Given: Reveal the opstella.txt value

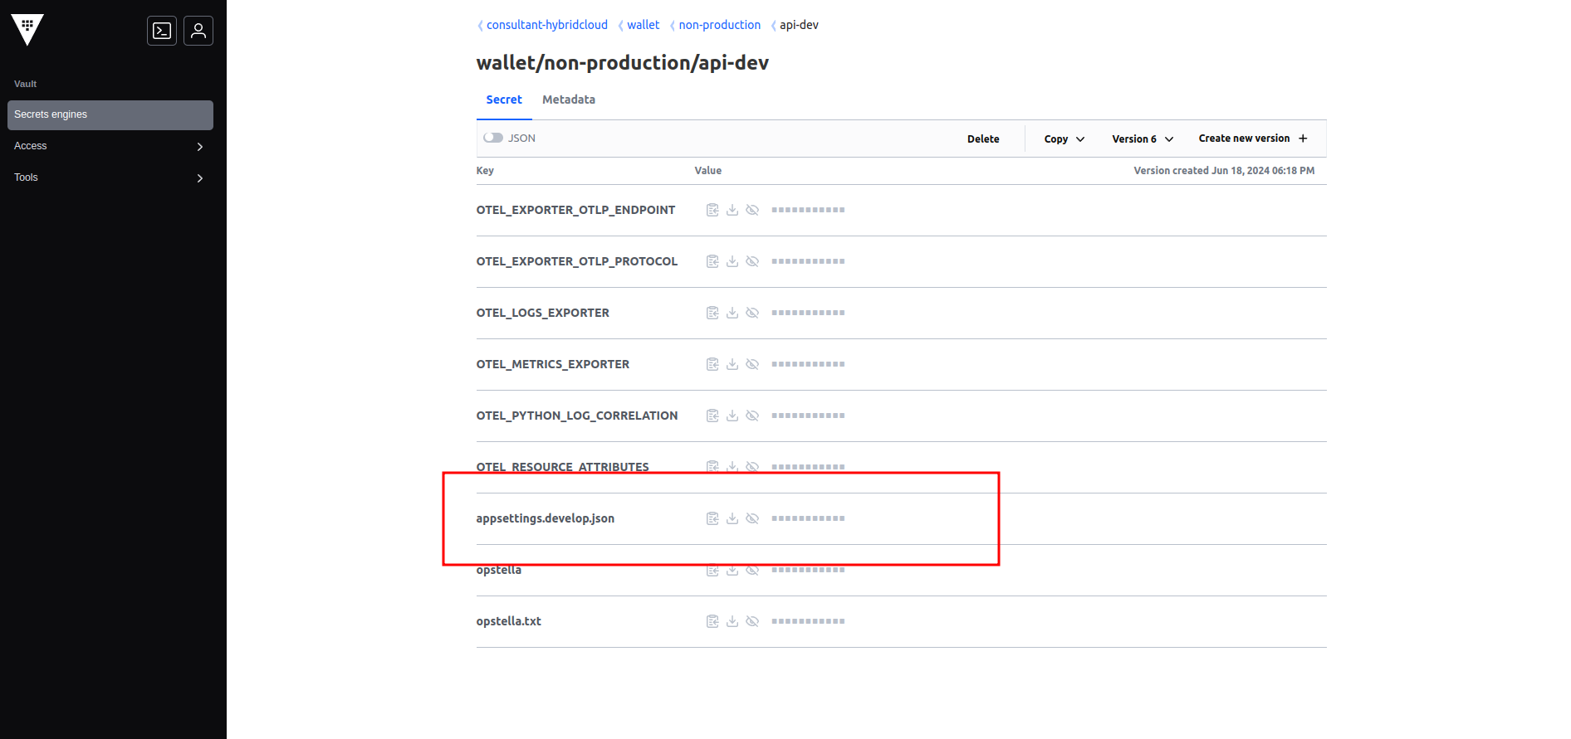Looking at the screenshot, I should pyautogui.click(x=752, y=621).
